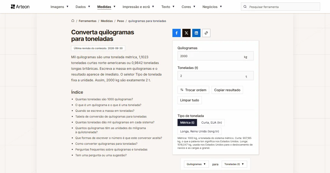Click the home breadcrumb icon

[73, 21]
